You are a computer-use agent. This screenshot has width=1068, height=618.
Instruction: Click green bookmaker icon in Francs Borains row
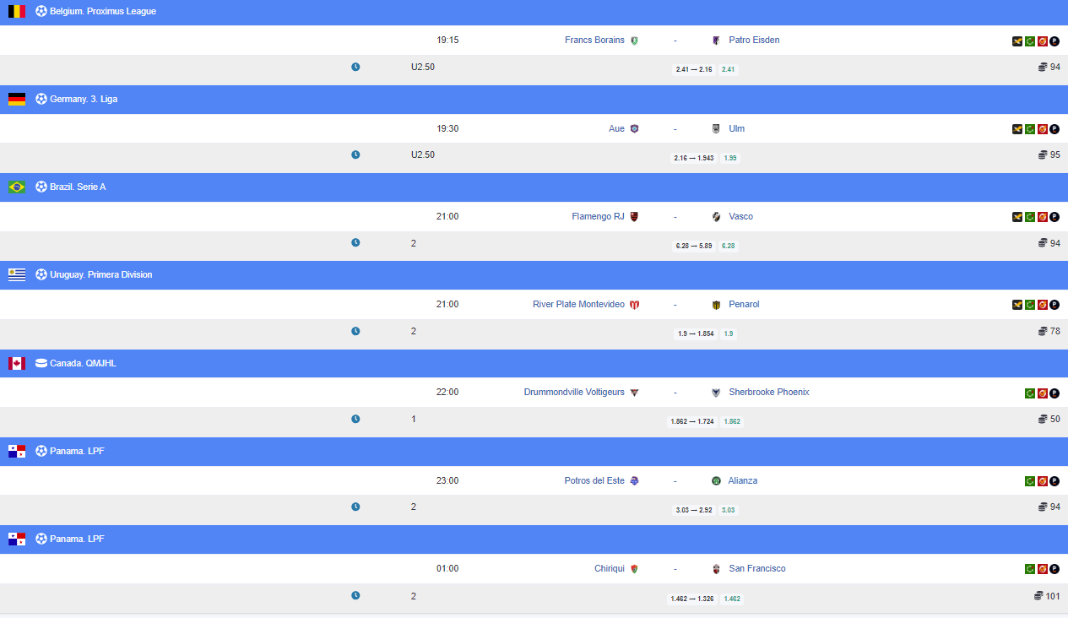pos(1030,41)
